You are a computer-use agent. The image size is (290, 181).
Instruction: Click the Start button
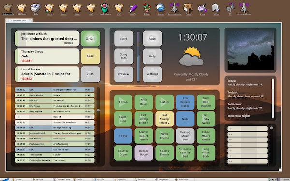click(x=124, y=39)
